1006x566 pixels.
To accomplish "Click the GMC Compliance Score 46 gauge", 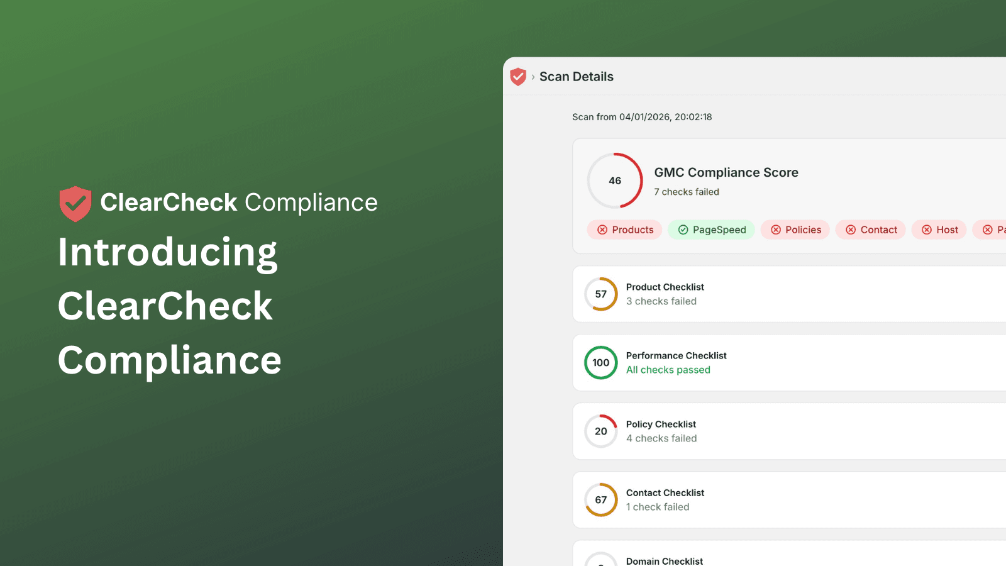I will pos(615,180).
